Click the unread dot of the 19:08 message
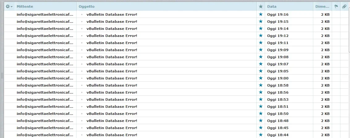The width and height of the screenshot is (350, 138). tap(82, 57)
